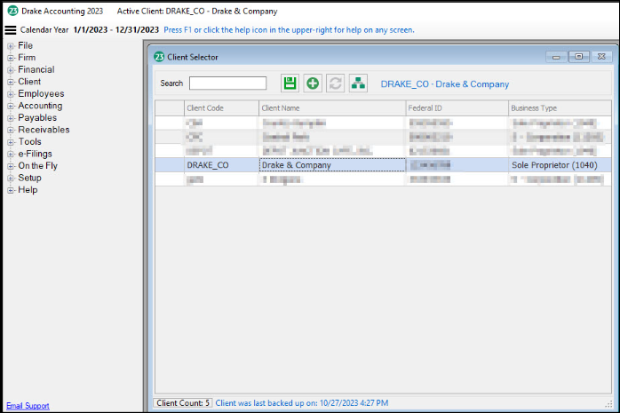Click the green hierarchy tree icon
This screenshot has height=413, width=620.
pos(358,83)
